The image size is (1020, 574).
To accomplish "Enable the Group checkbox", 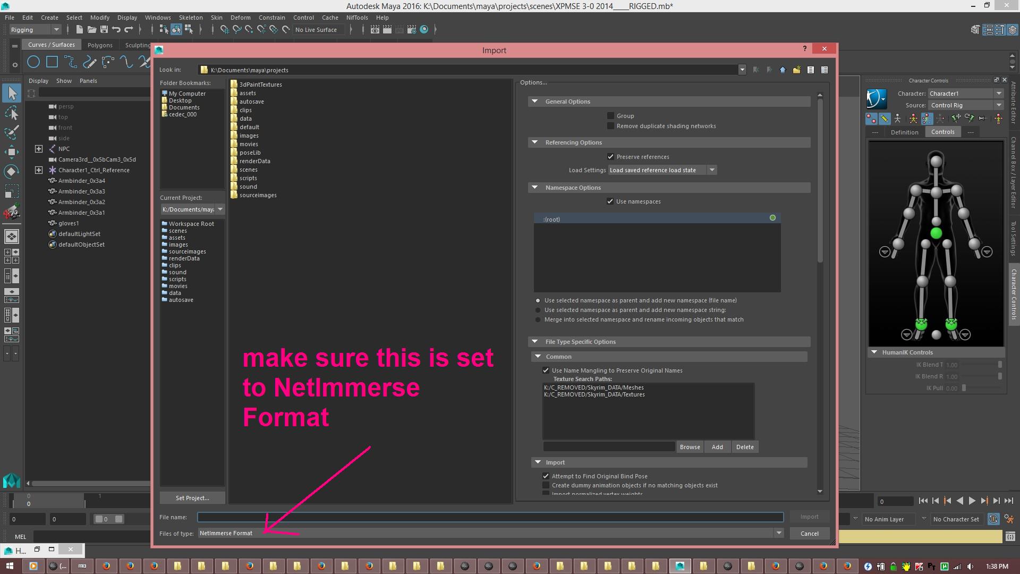I will 610,115.
